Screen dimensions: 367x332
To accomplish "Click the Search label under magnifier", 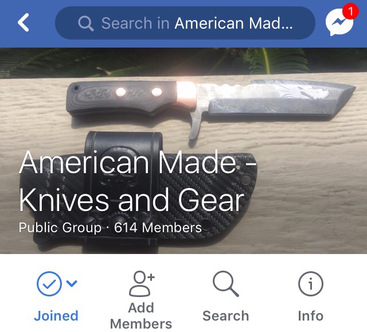I will point(225,316).
